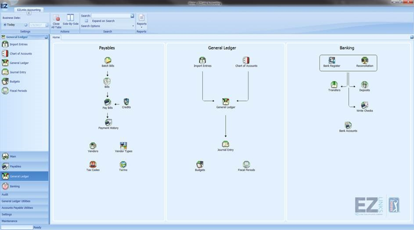Open Budgets in the General Ledger panel
This screenshot has height=230, width=414.
[x=200, y=166]
